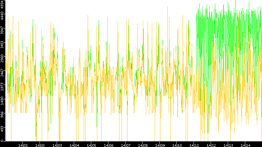Viewport: 262px width, 147px height.
Task: Select the 14:02 time axis label
Action: [40, 145]
